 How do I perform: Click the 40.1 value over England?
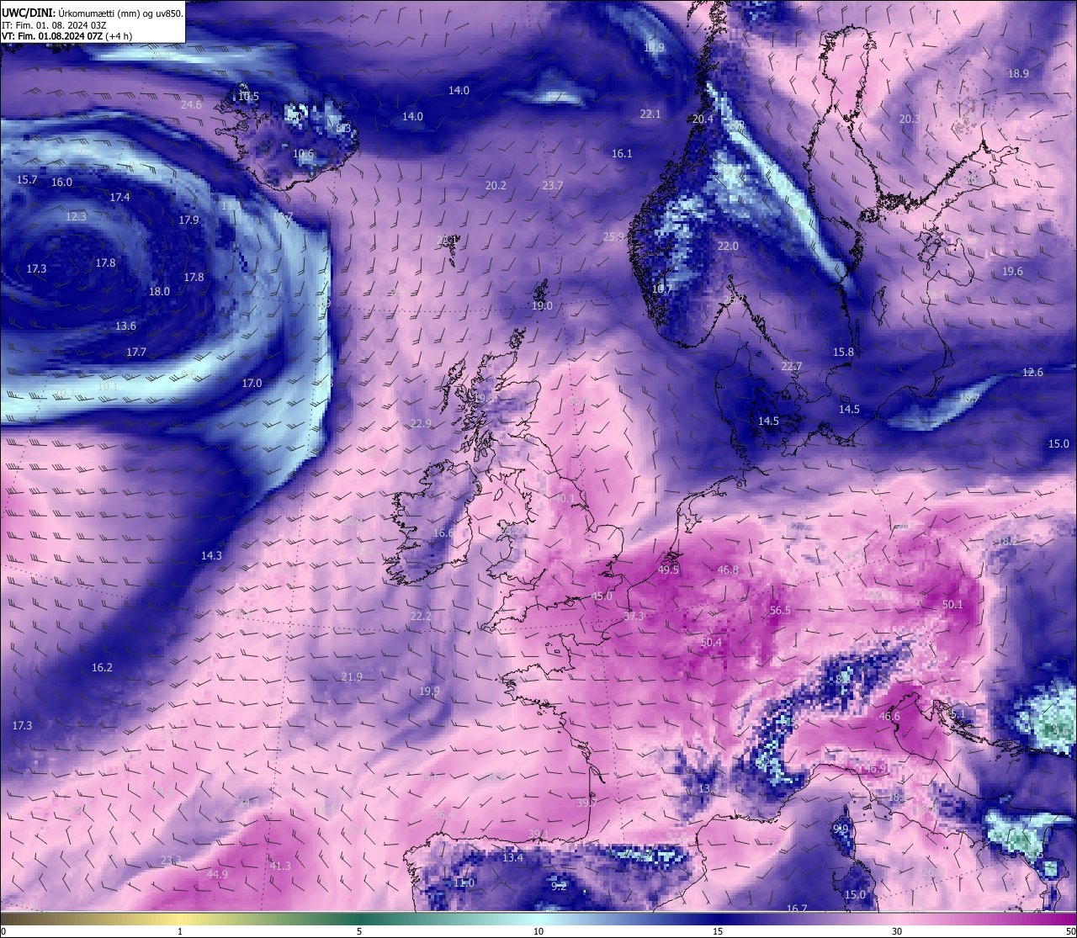point(565,499)
